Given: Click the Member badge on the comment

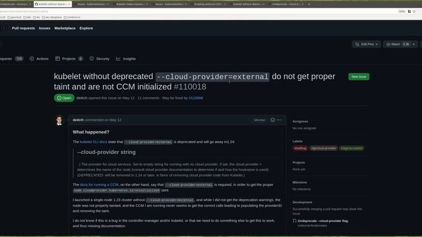Looking at the screenshot, I should tap(259, 120).
